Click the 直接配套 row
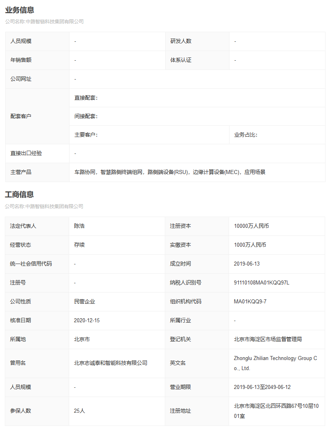This screenshot has height=442, width=332. click(197, 98)
